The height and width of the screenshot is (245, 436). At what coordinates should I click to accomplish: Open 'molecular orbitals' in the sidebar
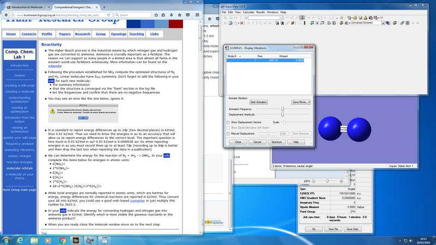[20, 168]
